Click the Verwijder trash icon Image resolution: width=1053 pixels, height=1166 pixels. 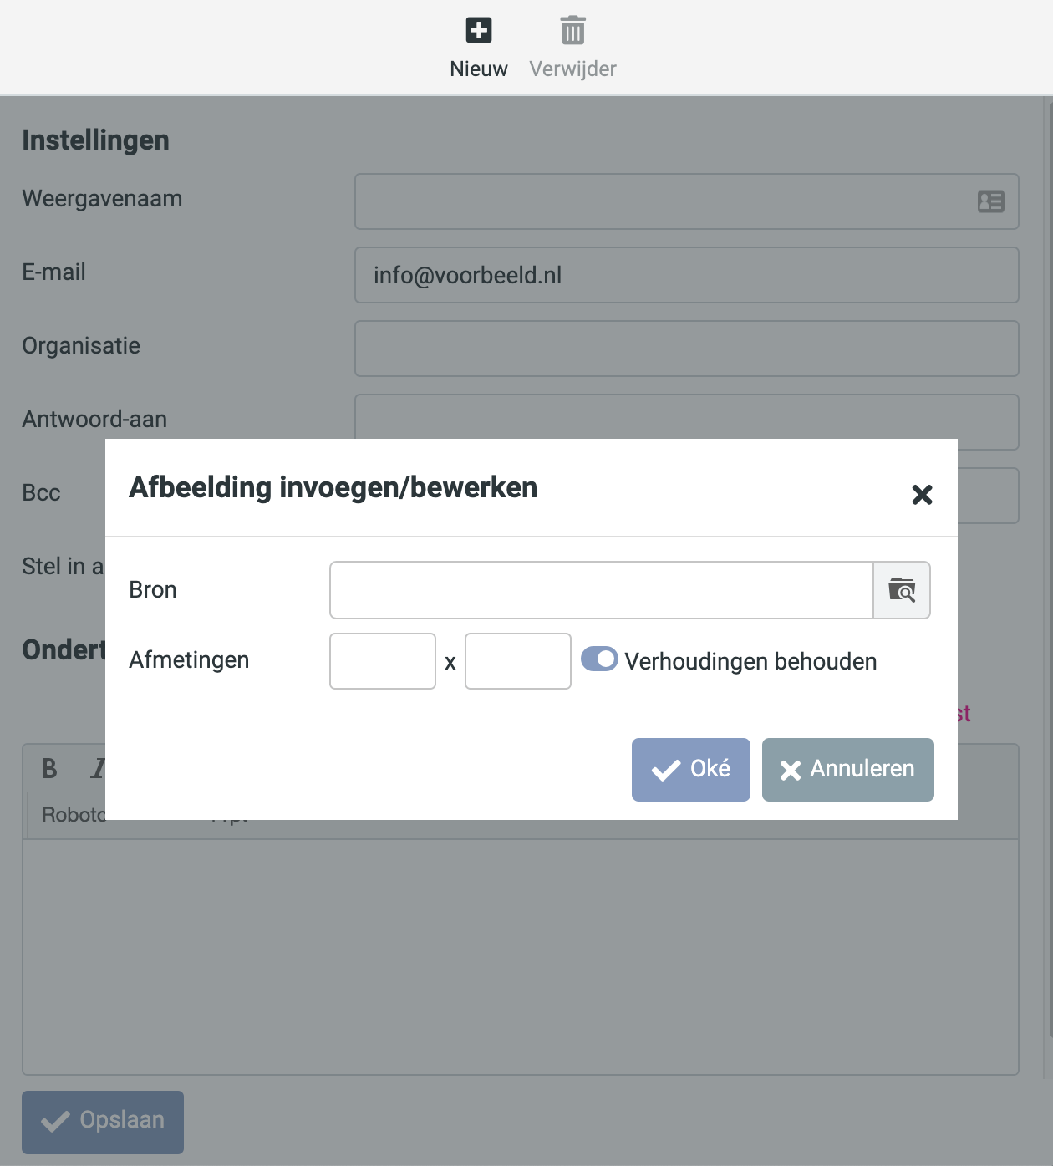(572, 31)
